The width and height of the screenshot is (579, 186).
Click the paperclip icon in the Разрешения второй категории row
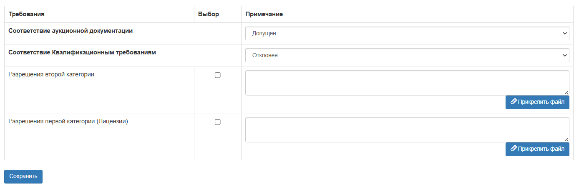(514, 101)
